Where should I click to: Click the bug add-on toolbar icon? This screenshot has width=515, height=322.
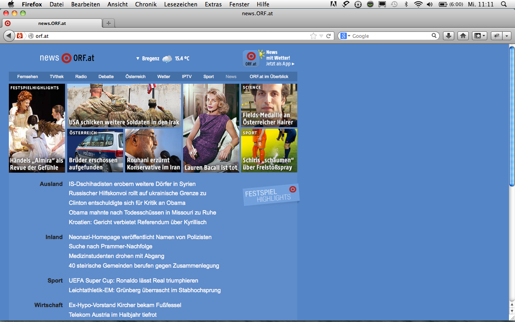496,36
